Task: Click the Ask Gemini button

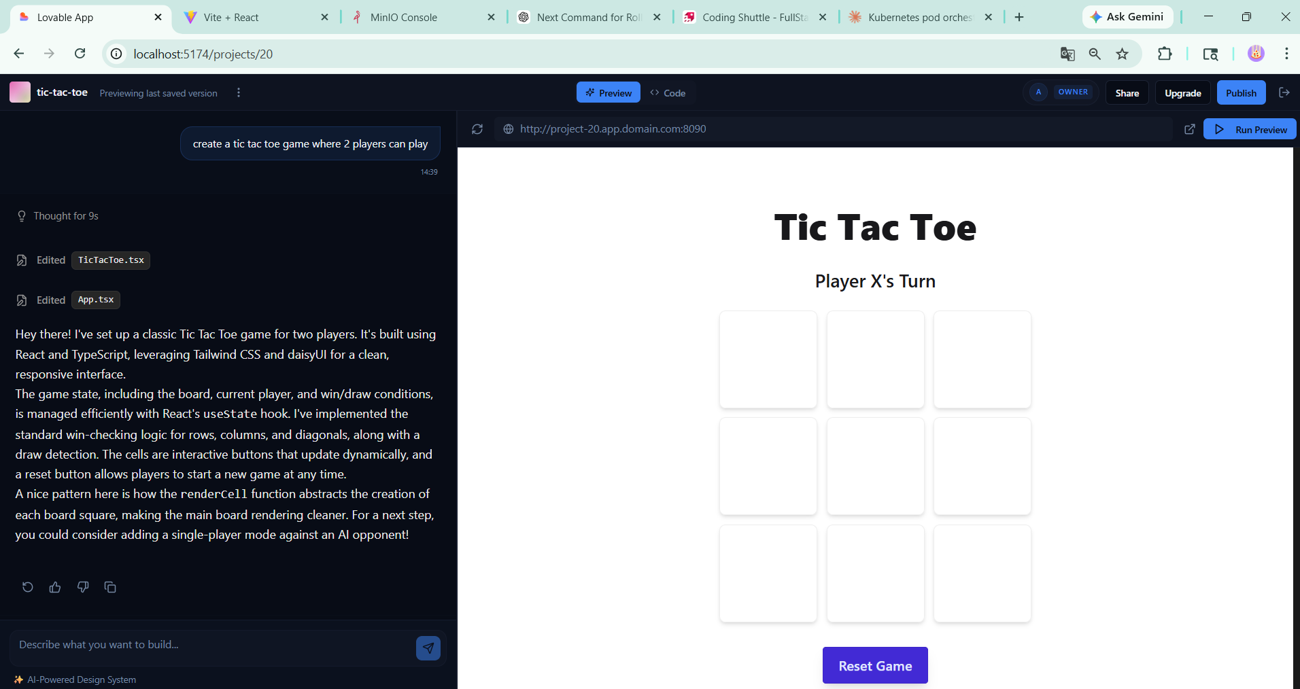Action: 1127,17
